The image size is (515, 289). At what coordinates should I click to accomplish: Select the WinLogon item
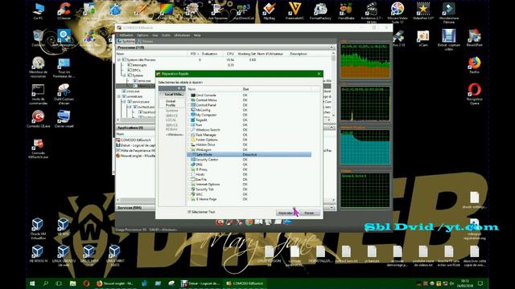[204, 149]
